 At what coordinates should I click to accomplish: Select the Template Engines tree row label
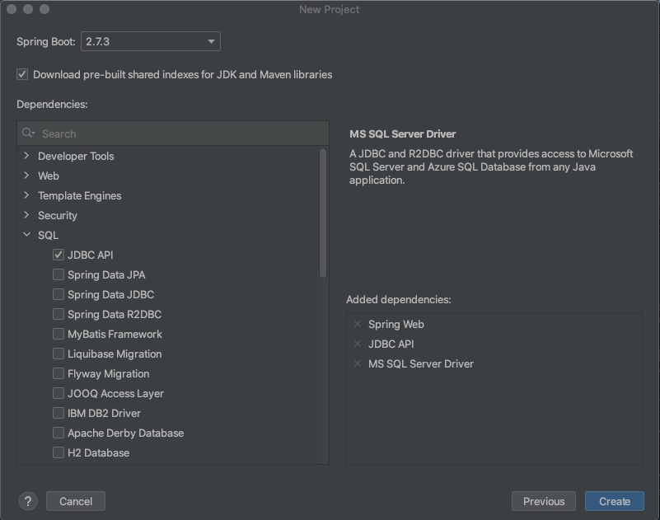(80, 196)
